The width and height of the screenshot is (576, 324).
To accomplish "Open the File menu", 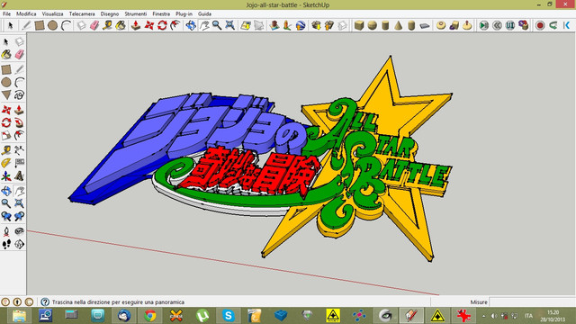I will pyautogui.click(x=6, y=14).
